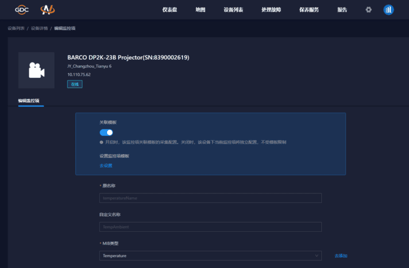Viewport: 409px width, 268px height.
Task: Click the 去设置 link
Action: (106, 165)
